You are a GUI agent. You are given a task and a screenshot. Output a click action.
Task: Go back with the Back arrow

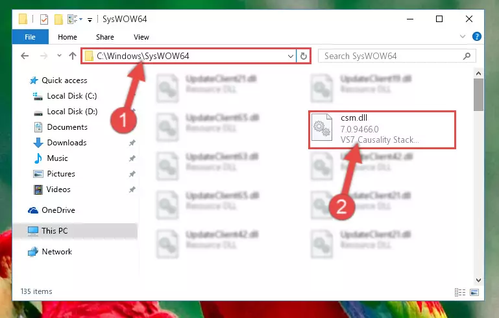click(25, 56)
